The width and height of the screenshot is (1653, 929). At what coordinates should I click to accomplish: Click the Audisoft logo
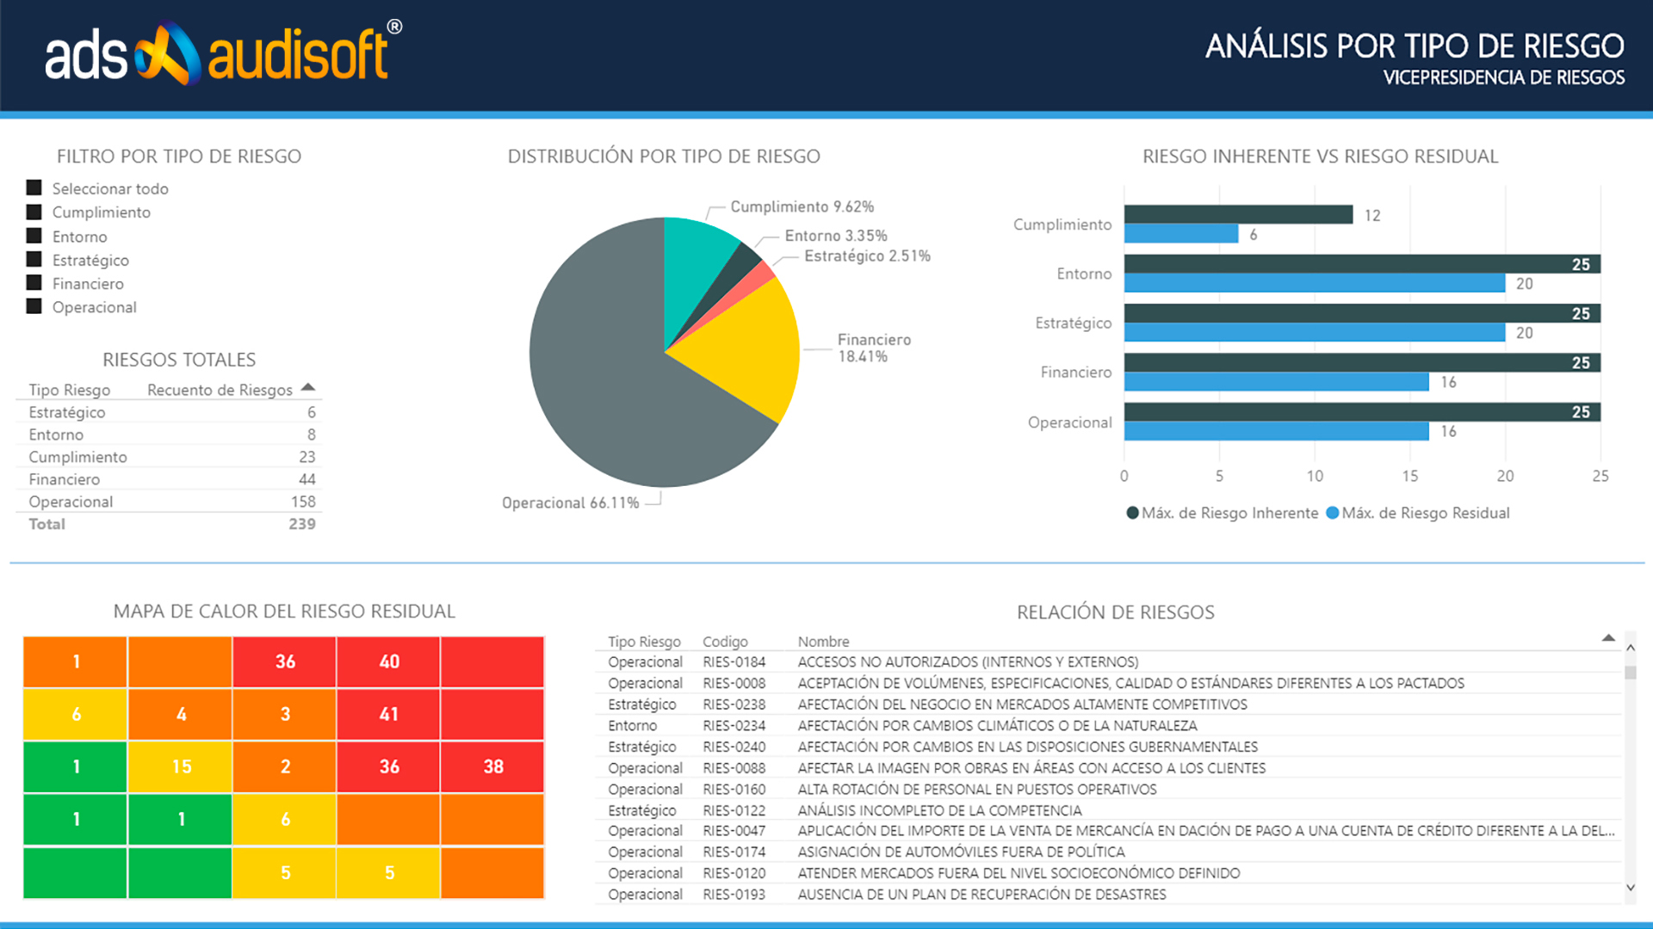pos(220,54)
